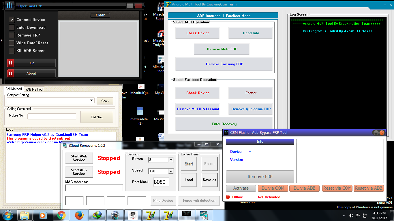The width and height of the screenshot is (394, 221).
Task: Click Reset via ADB button
Action: [x=369, y=188]
